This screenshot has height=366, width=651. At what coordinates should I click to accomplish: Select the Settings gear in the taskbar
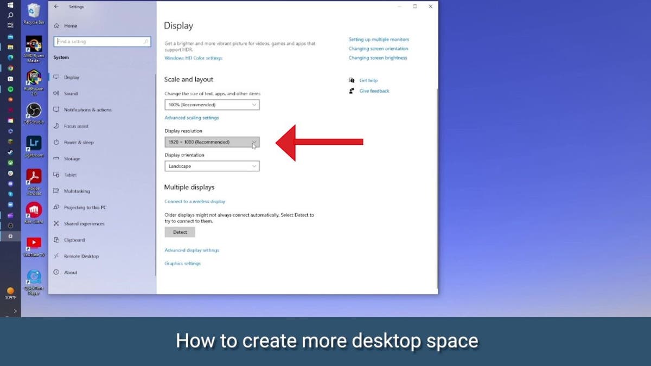10,236
